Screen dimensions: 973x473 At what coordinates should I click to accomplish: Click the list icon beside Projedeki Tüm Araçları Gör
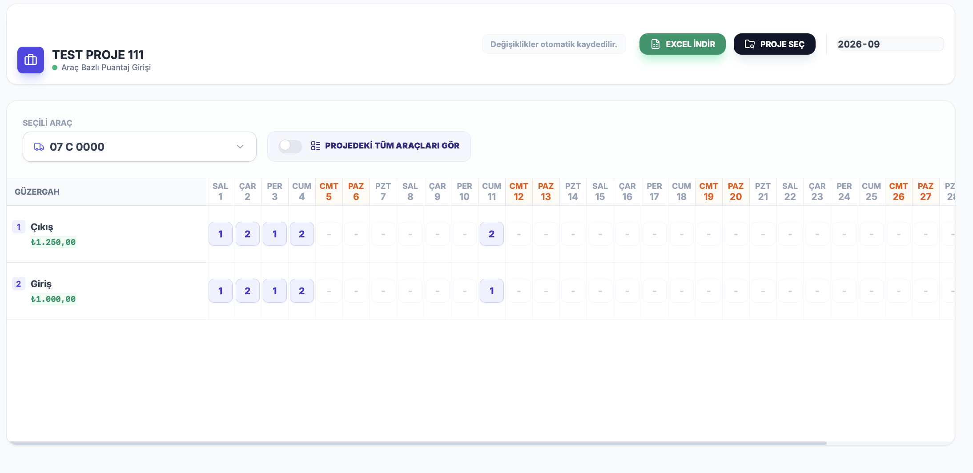(x=316, y=146)
